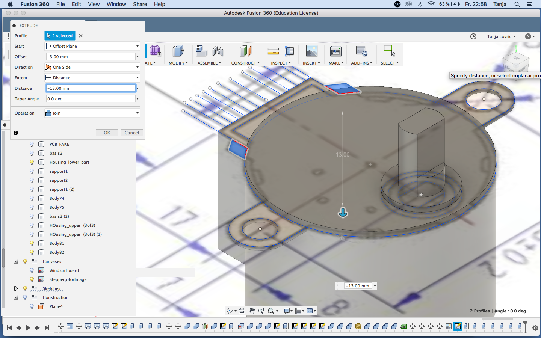Hide Body81 using its lightbulb
541x338 pixels.
coord(32,243)
